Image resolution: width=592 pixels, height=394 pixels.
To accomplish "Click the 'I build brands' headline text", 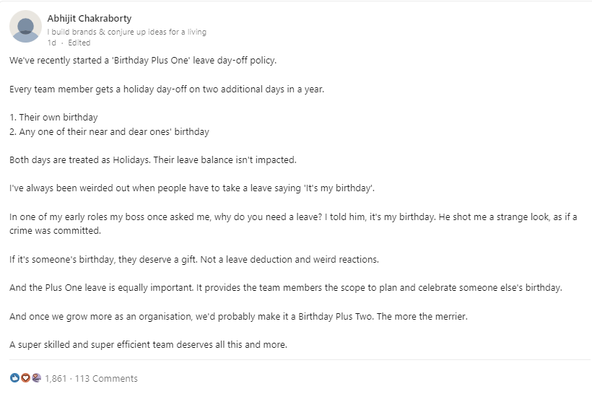I will [x=127, y=32].
